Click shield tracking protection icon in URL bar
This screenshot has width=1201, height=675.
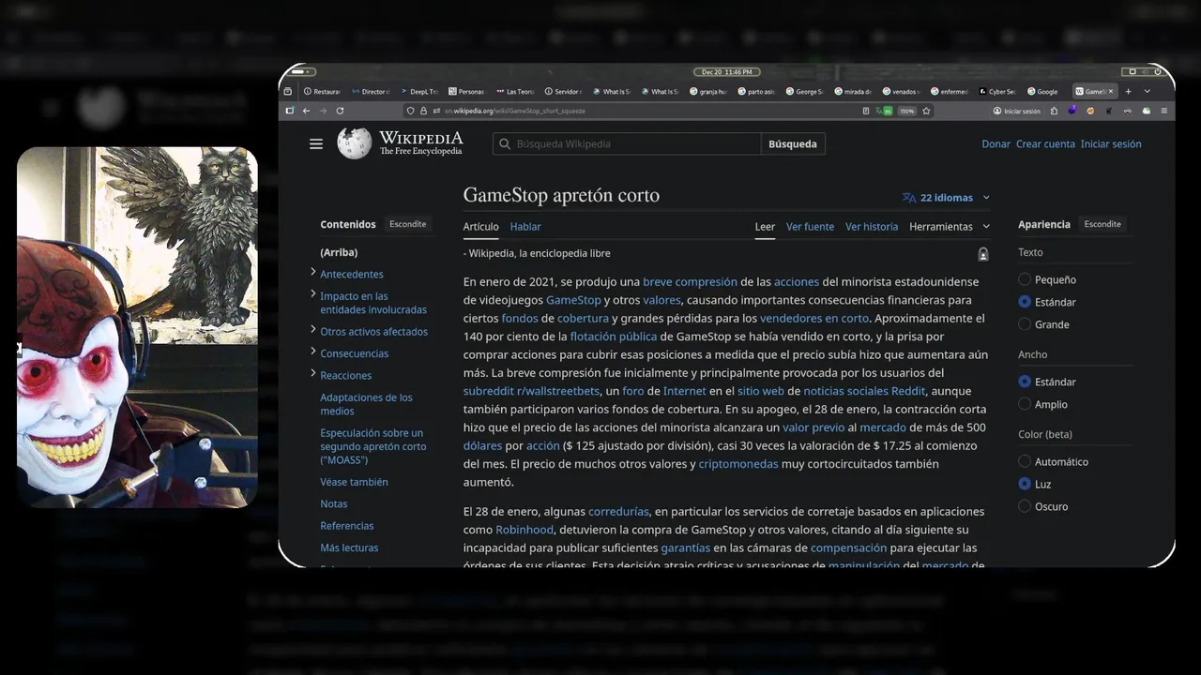pyautogui.click(x=410, y=111)
